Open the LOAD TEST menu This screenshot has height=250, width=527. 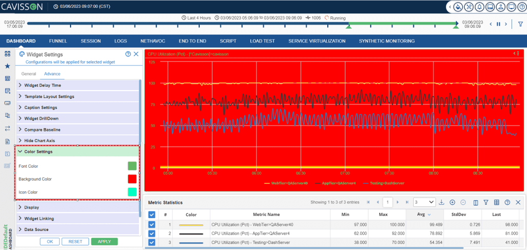(x=262, y=41)
